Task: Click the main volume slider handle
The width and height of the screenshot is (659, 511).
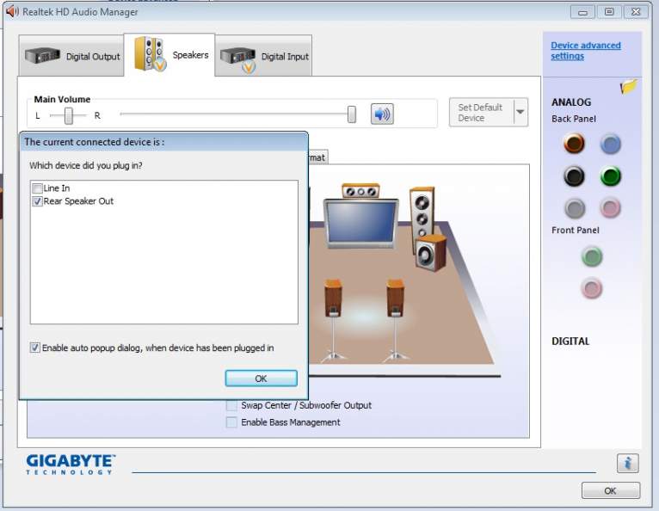Action: (x=352, y=114)
